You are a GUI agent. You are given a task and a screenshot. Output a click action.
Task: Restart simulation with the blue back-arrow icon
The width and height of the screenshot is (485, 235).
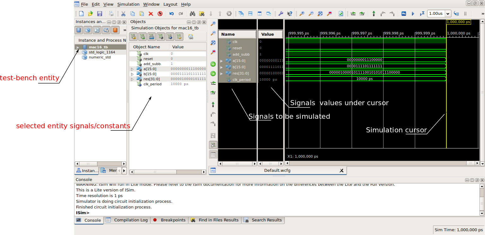404,14
